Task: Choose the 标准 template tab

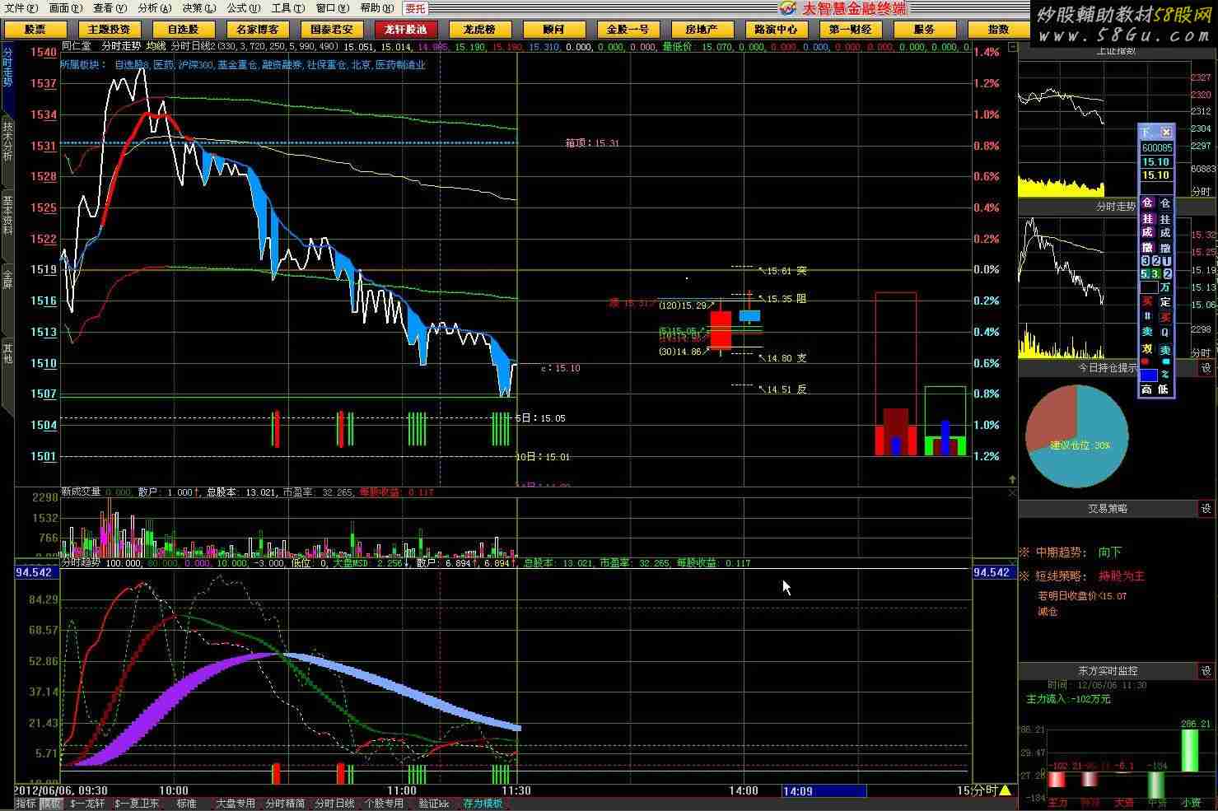Action: [186, 803]
